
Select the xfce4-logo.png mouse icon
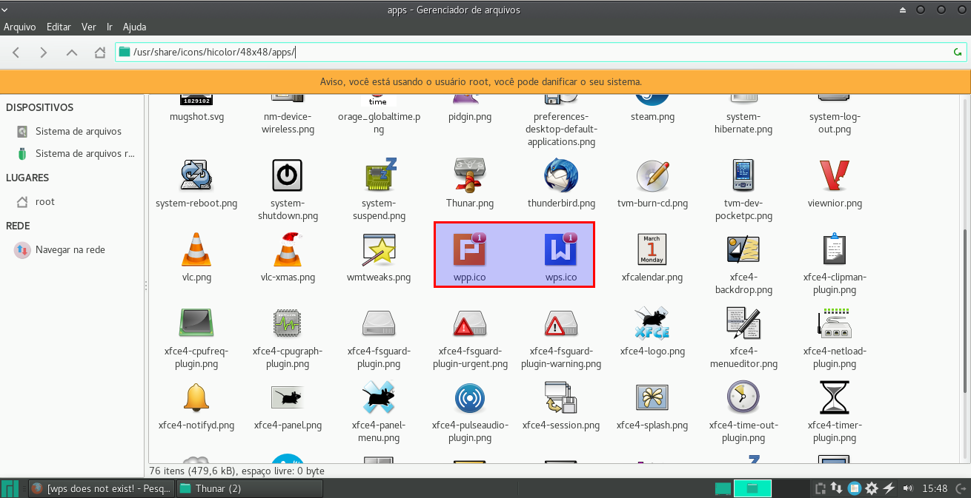652,323
